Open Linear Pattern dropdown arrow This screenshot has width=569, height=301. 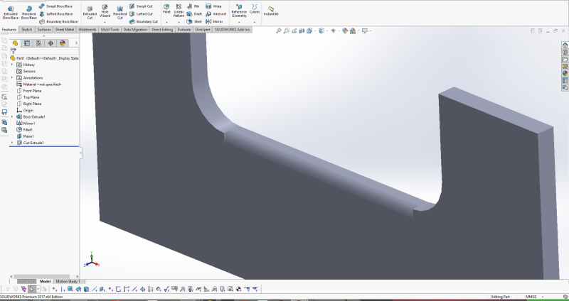(x=179, y=22)
